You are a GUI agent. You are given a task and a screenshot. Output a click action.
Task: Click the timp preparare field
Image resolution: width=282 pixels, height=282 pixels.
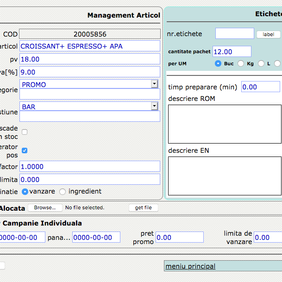tap(260, 87)
